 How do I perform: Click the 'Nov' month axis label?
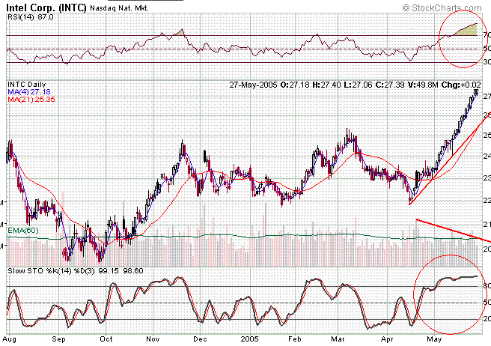click(x=153, y=339)
